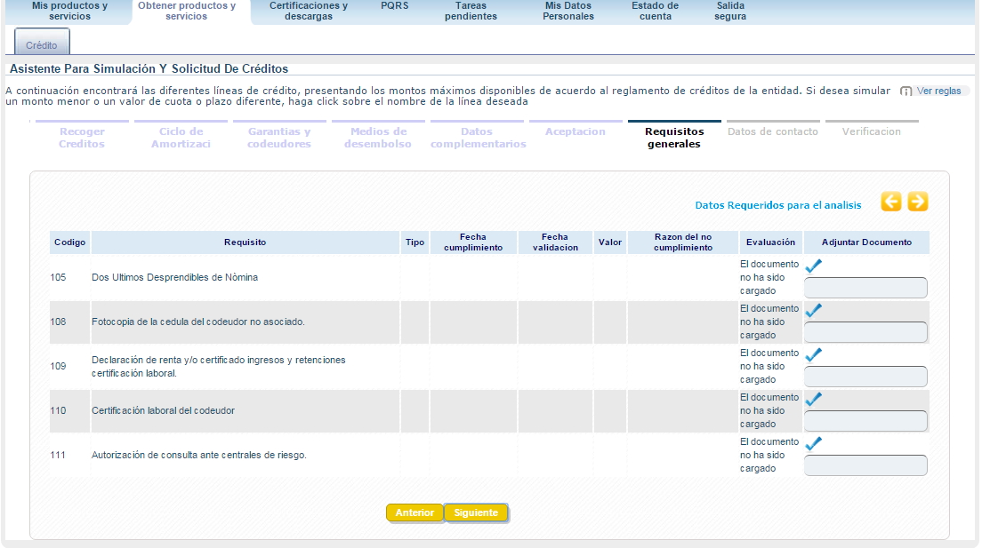Click checkmark icon for requisito 109
The height and width of the screenshot is (548, 982).
click(x=813, y=354)
